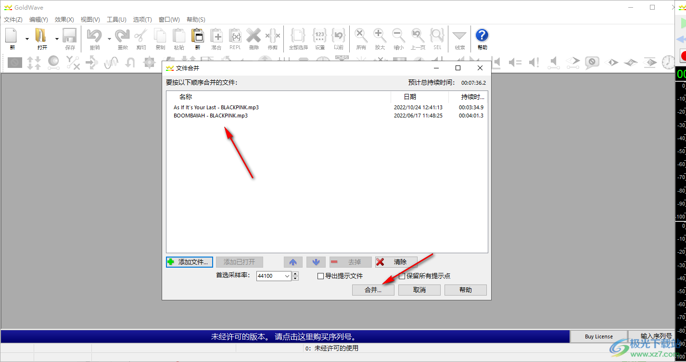Click the 撤销 undo icon

pos(95,36)
